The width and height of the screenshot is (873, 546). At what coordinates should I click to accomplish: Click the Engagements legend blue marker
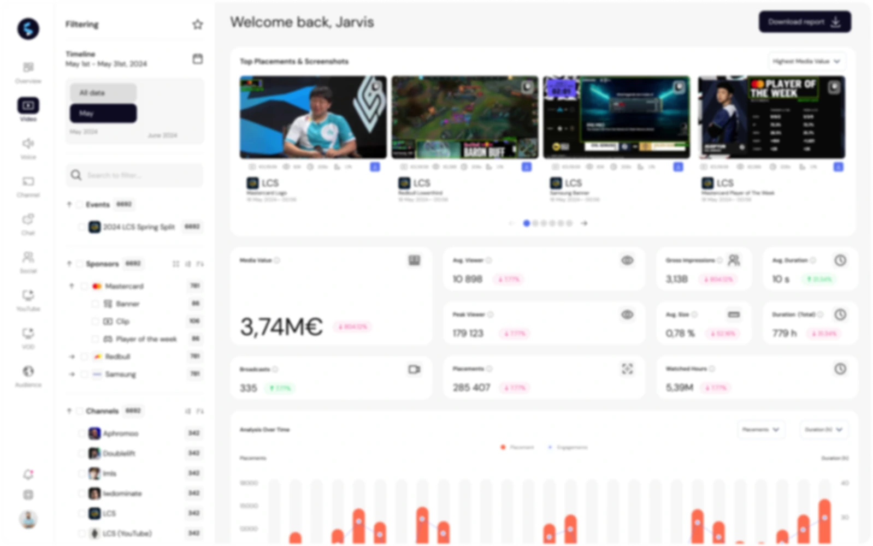(550, 447)
